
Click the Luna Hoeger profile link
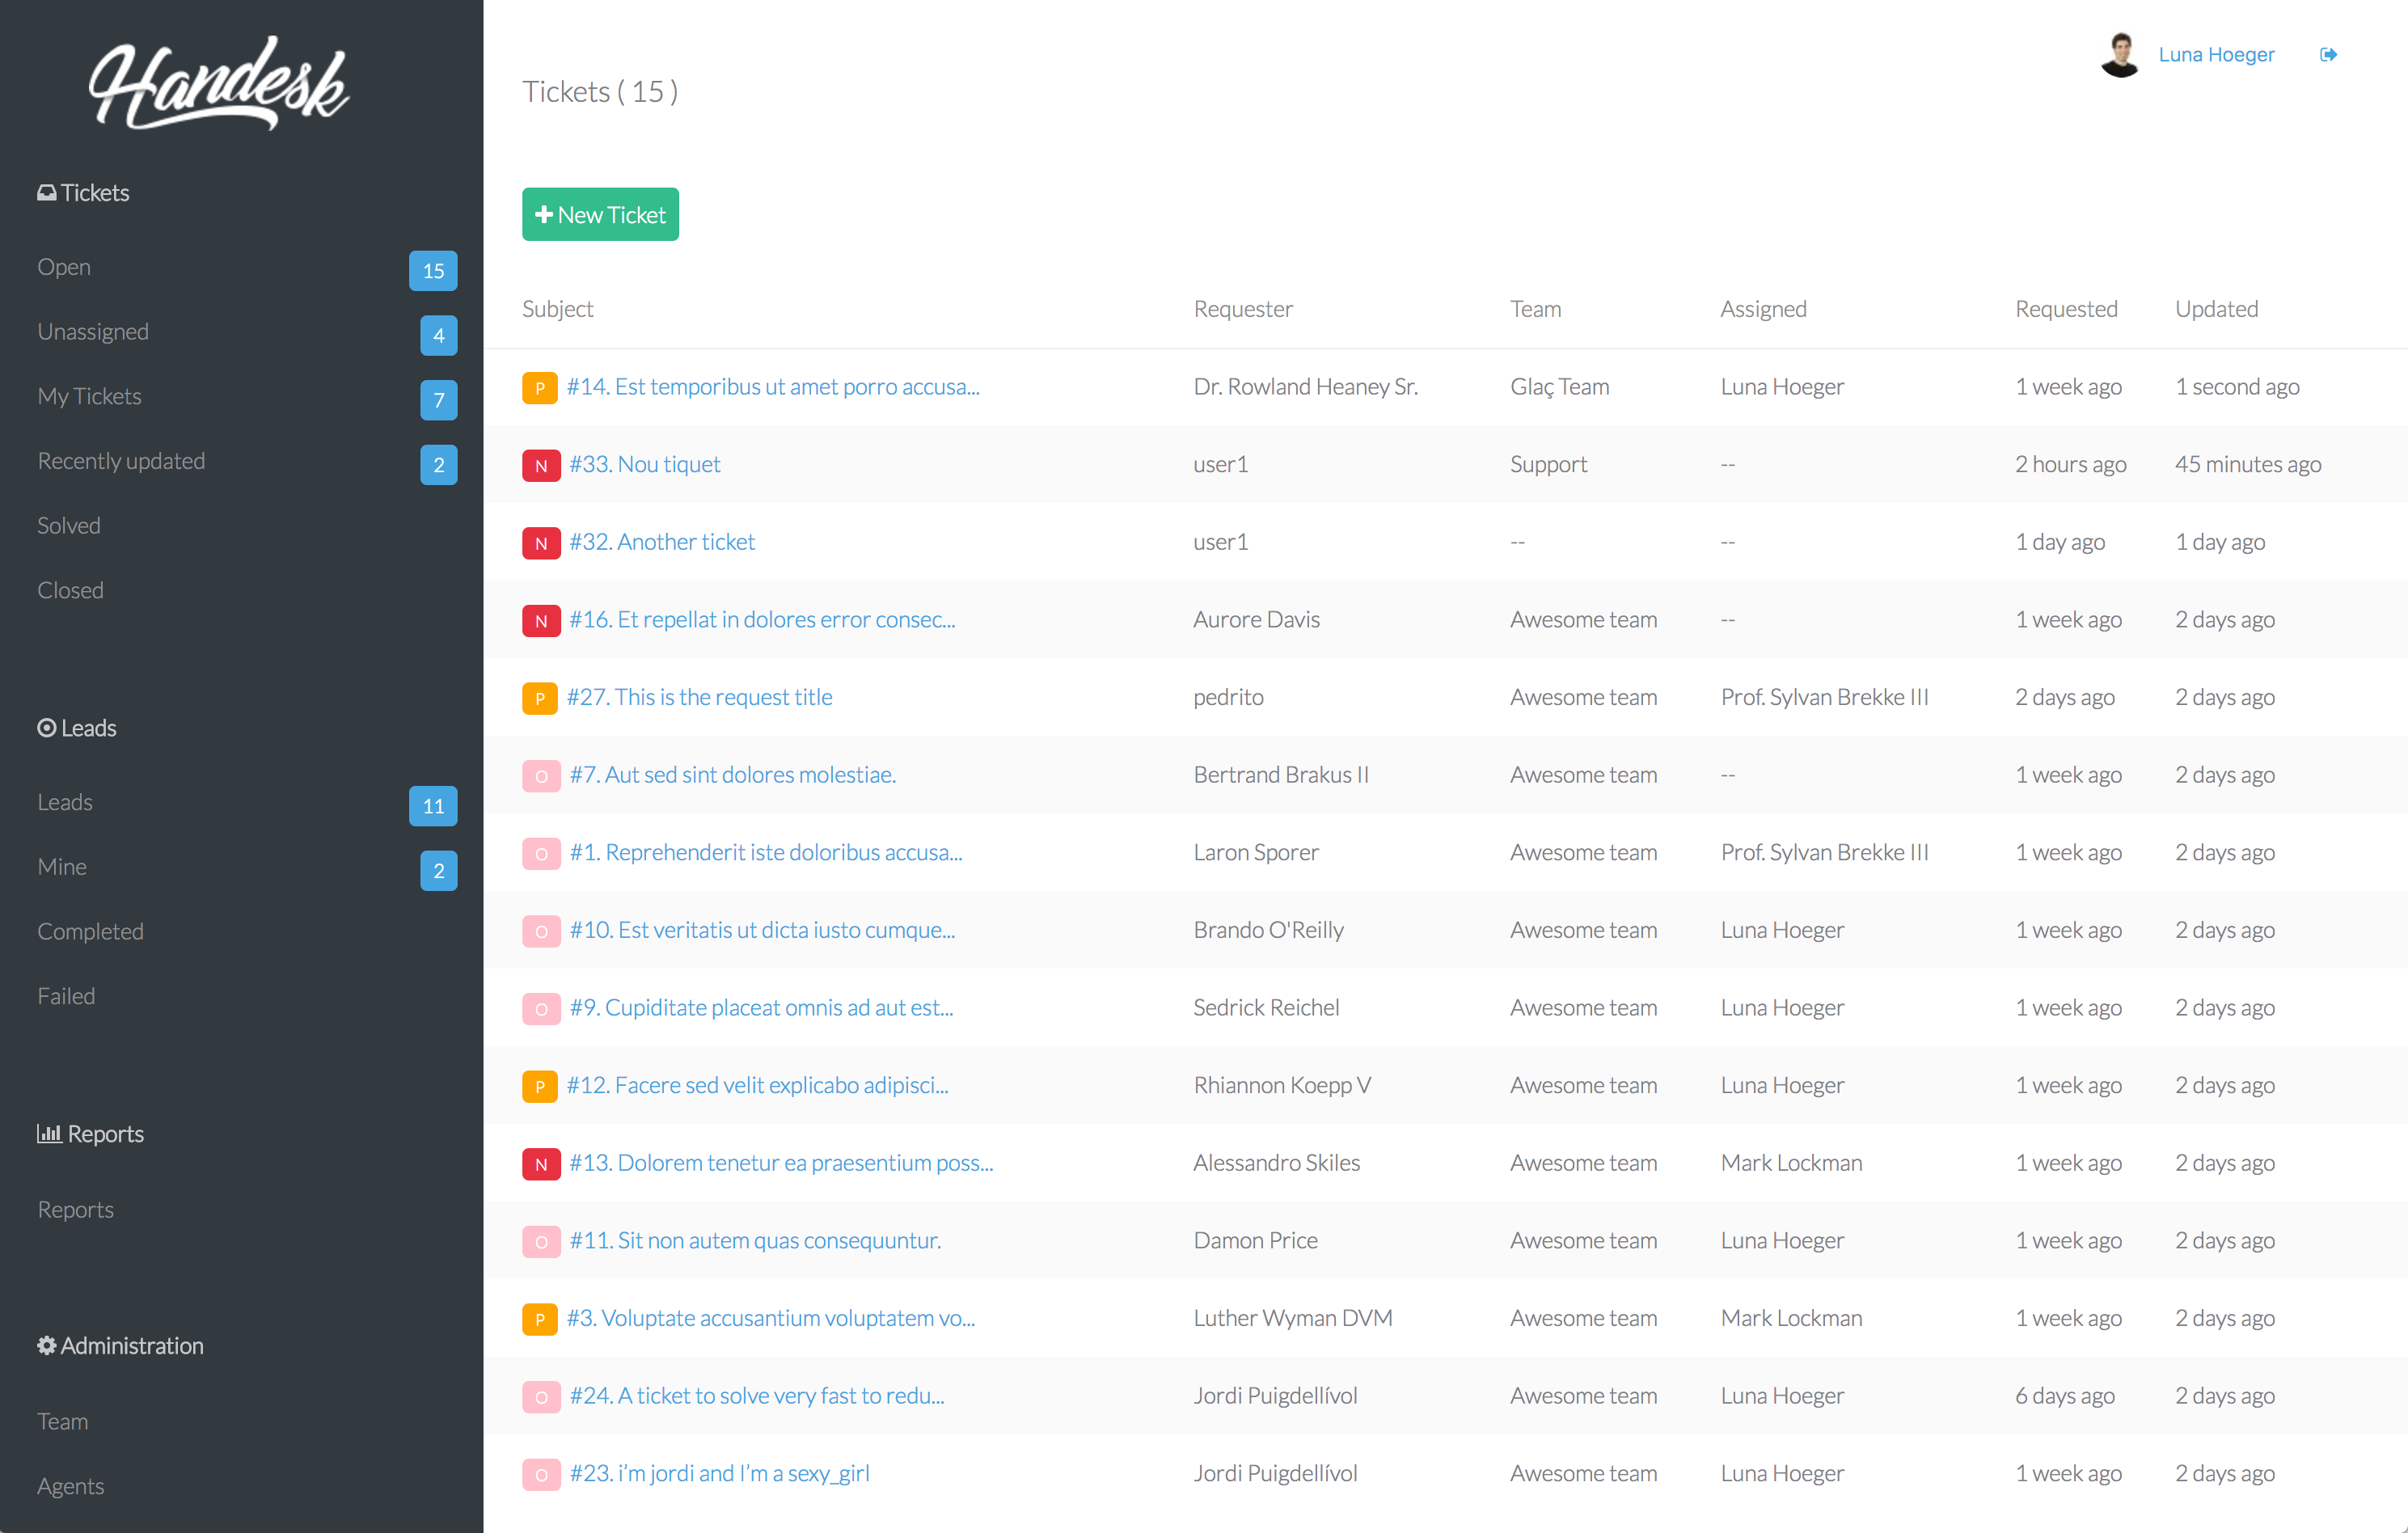point(2216,55)
